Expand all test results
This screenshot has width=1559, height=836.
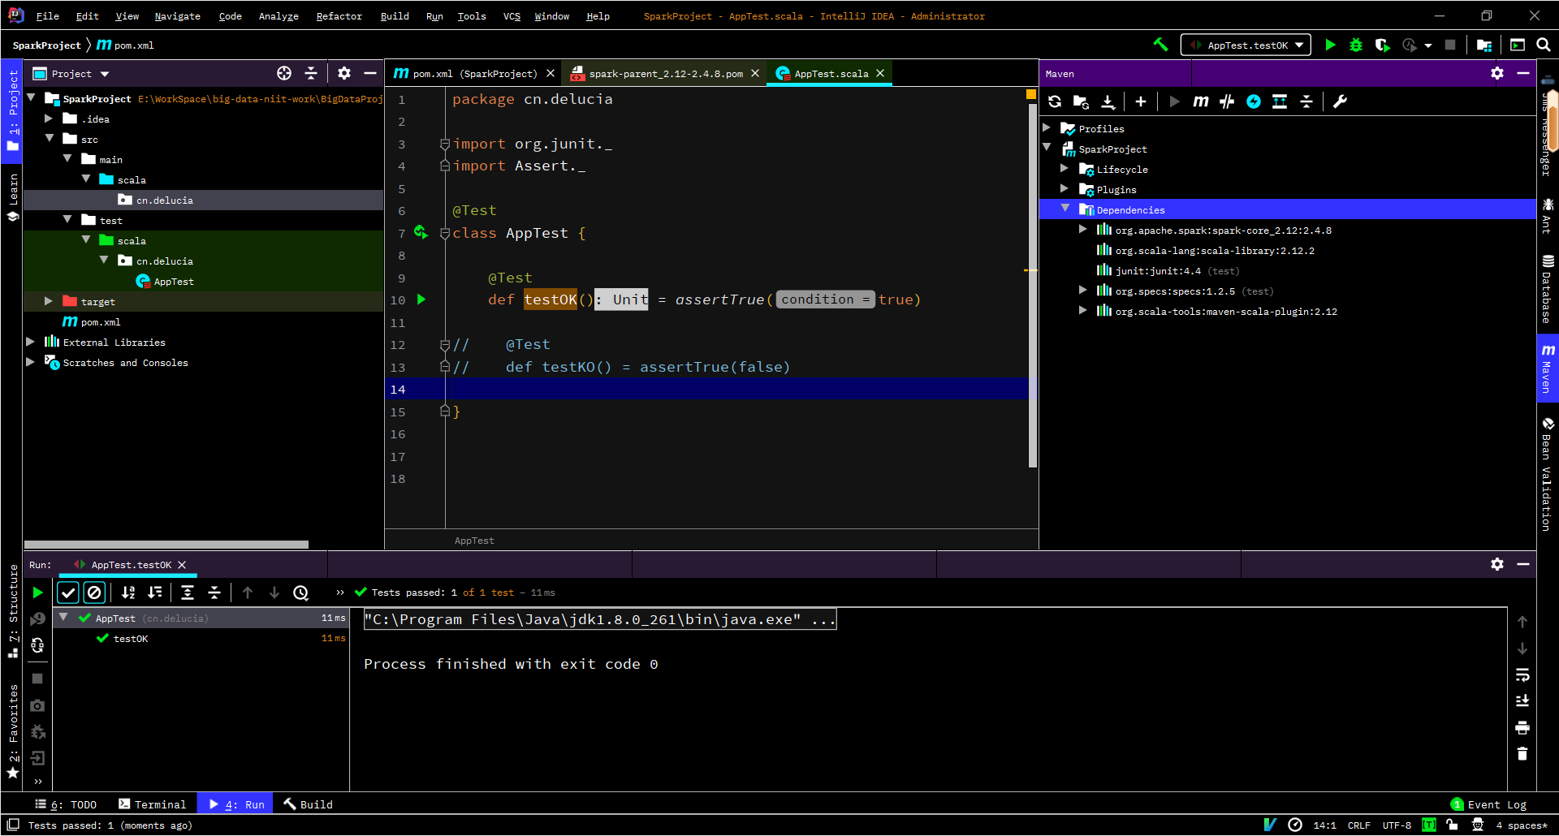[188, 593]
